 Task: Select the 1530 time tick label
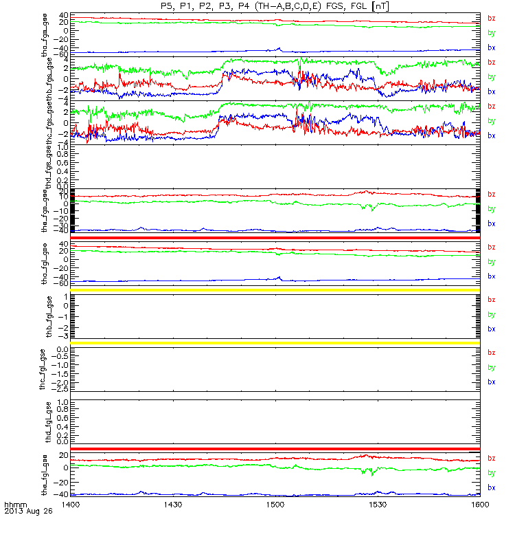pos(378,505)
